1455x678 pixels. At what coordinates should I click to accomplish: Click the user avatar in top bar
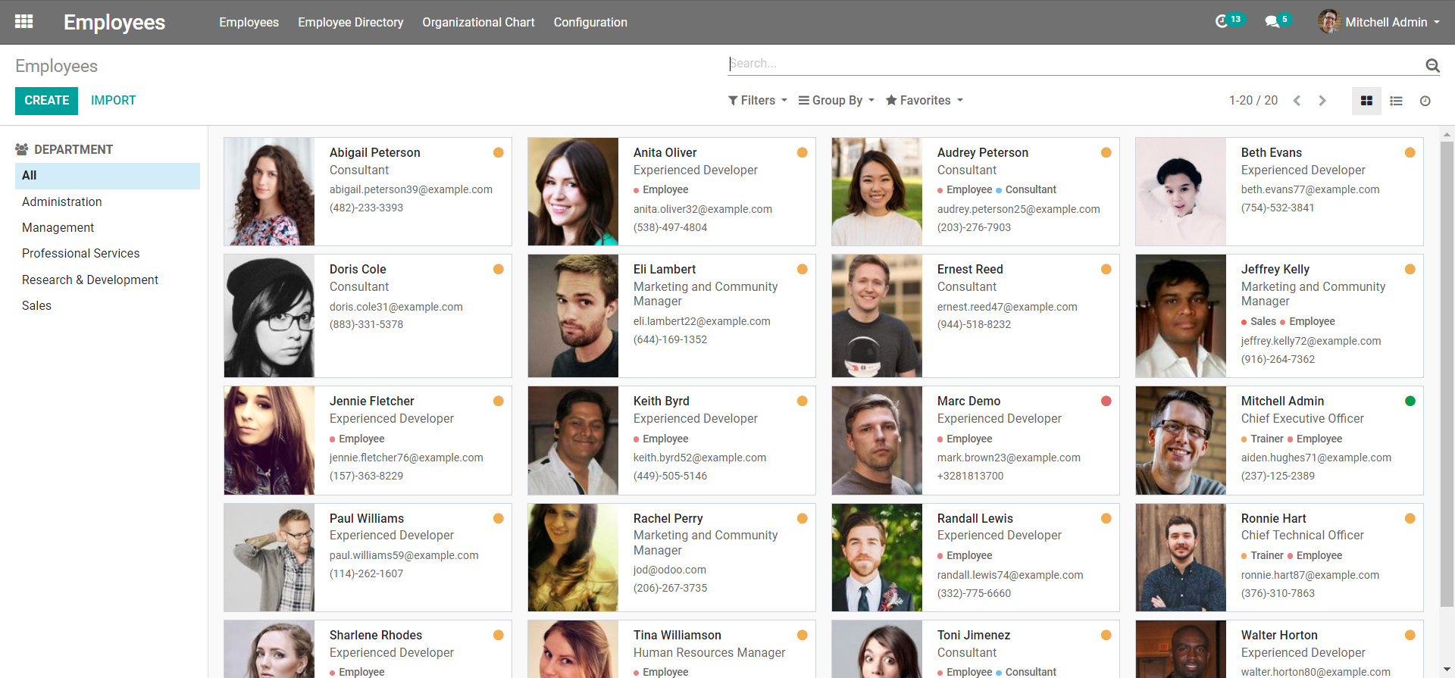(x=1329, y=21)
